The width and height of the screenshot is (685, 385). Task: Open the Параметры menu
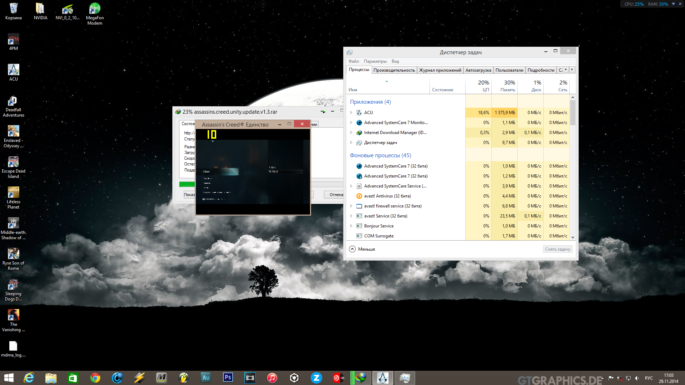coord(375,61)
